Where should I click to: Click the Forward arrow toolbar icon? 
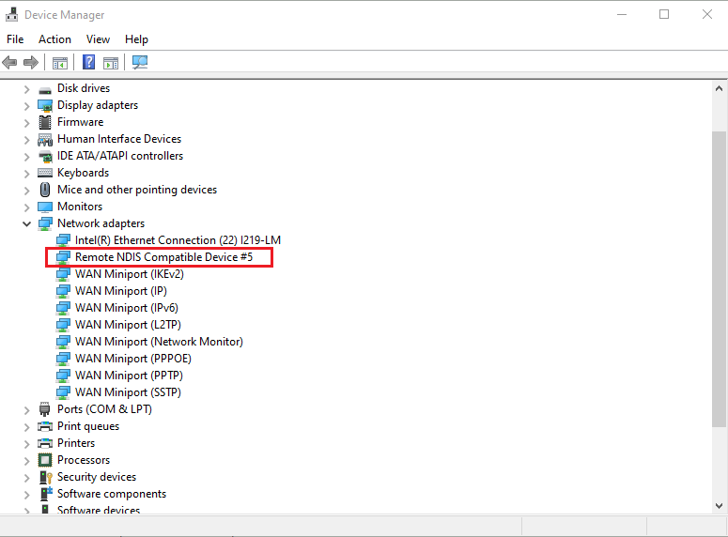pyautogui.click(x=31, y=62)
